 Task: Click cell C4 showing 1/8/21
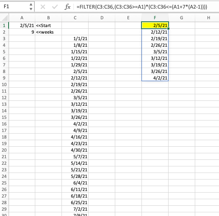[75, 45]
